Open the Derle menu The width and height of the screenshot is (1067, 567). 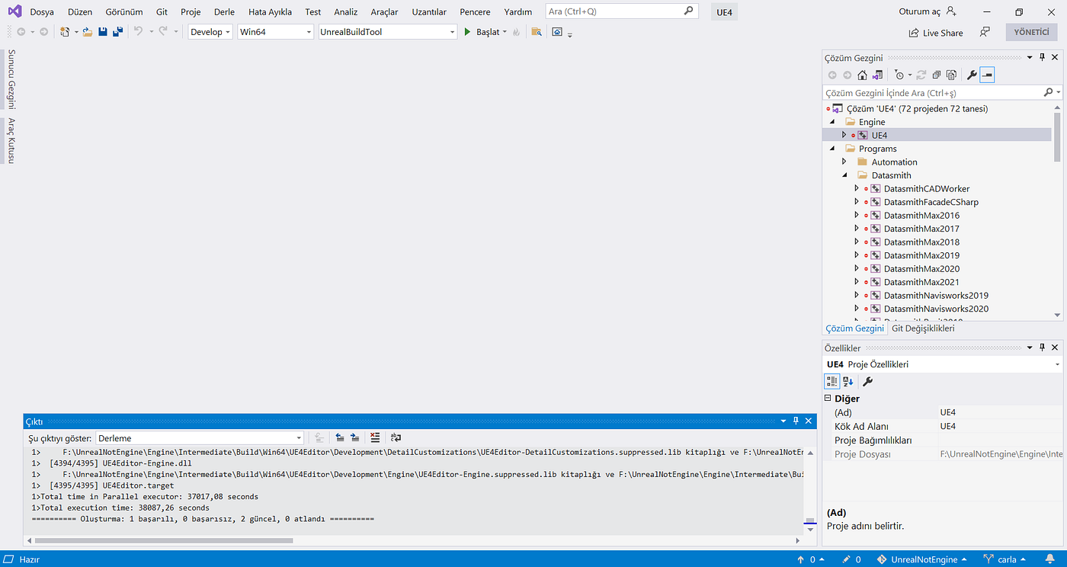(225, 11)
